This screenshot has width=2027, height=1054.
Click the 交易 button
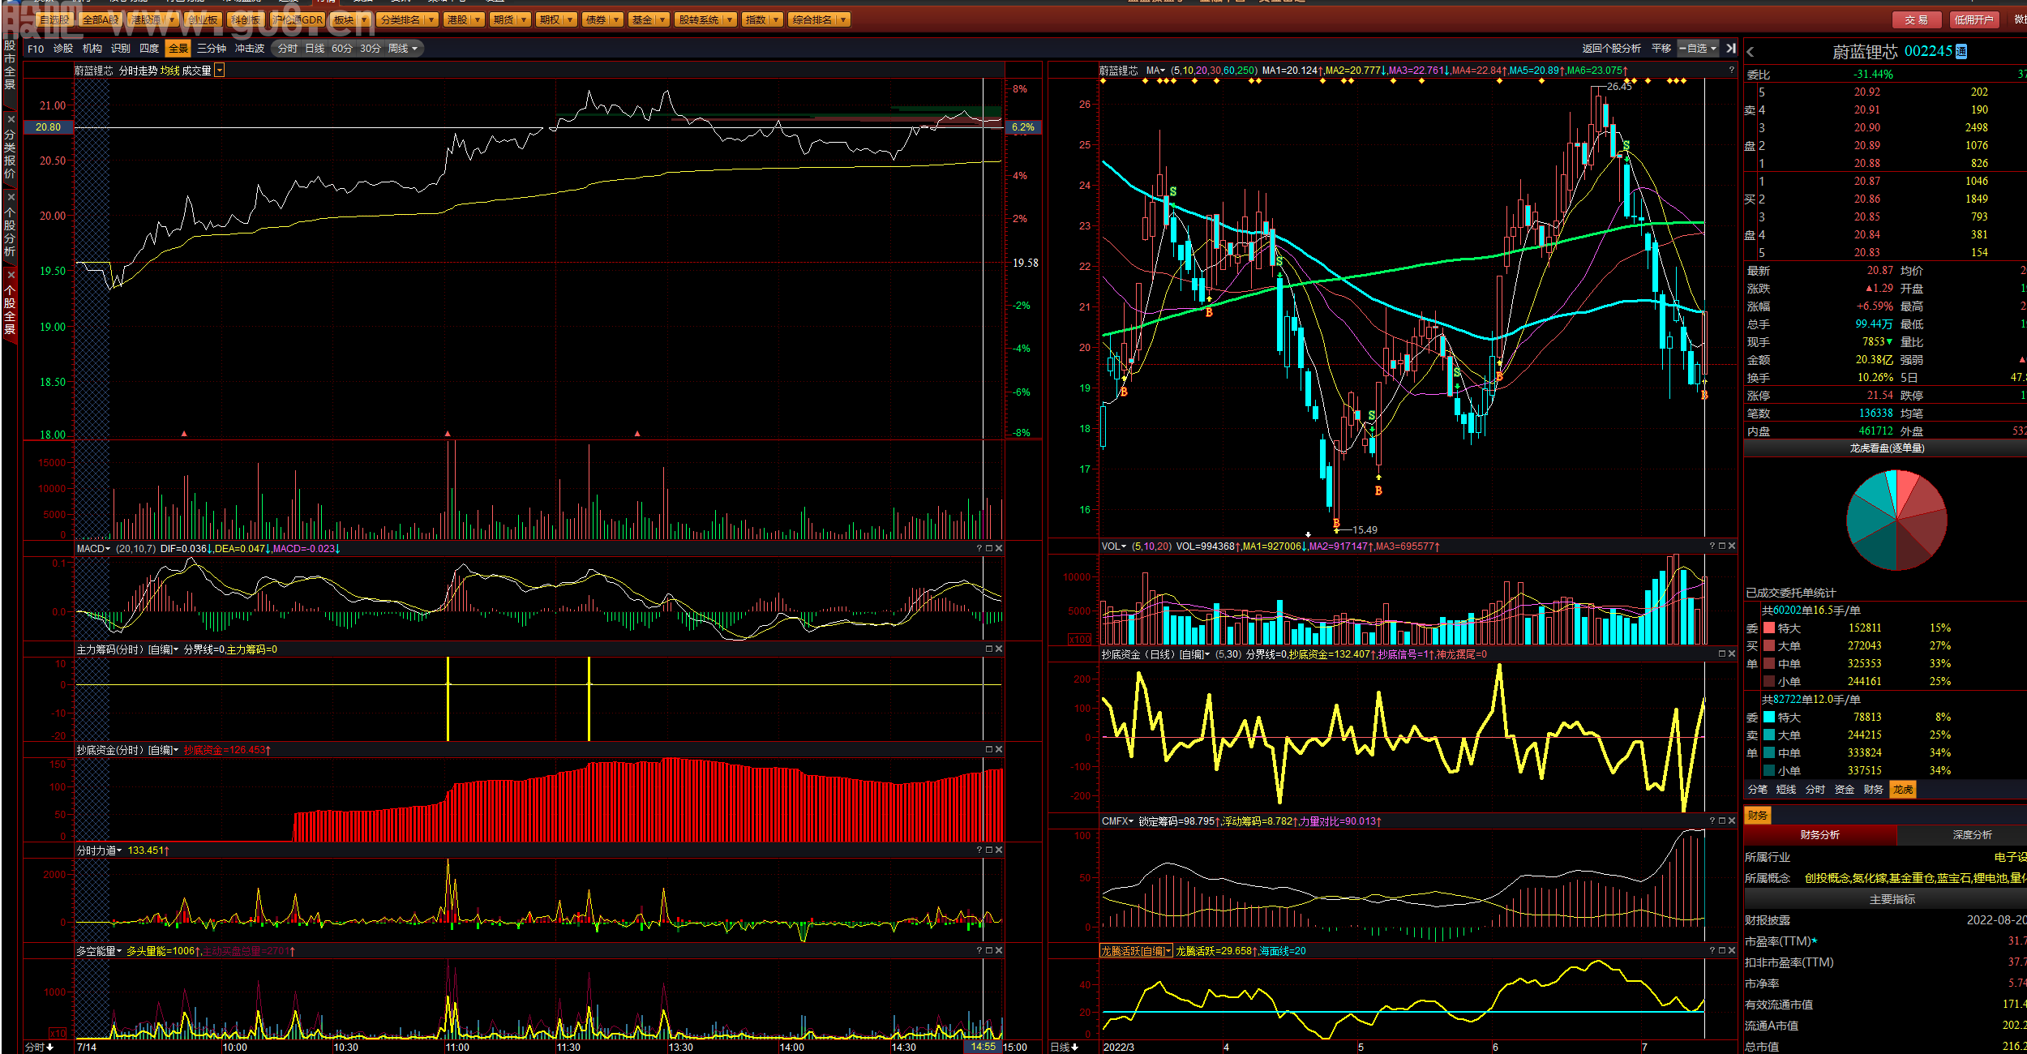(1917, 19)
